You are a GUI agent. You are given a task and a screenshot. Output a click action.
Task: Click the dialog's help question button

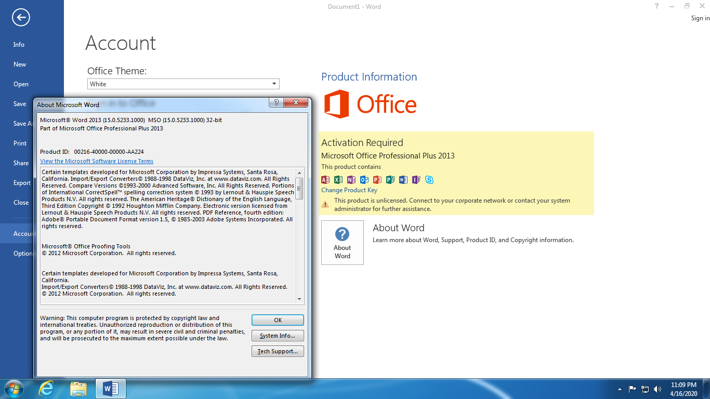click(x=277, y=103)
